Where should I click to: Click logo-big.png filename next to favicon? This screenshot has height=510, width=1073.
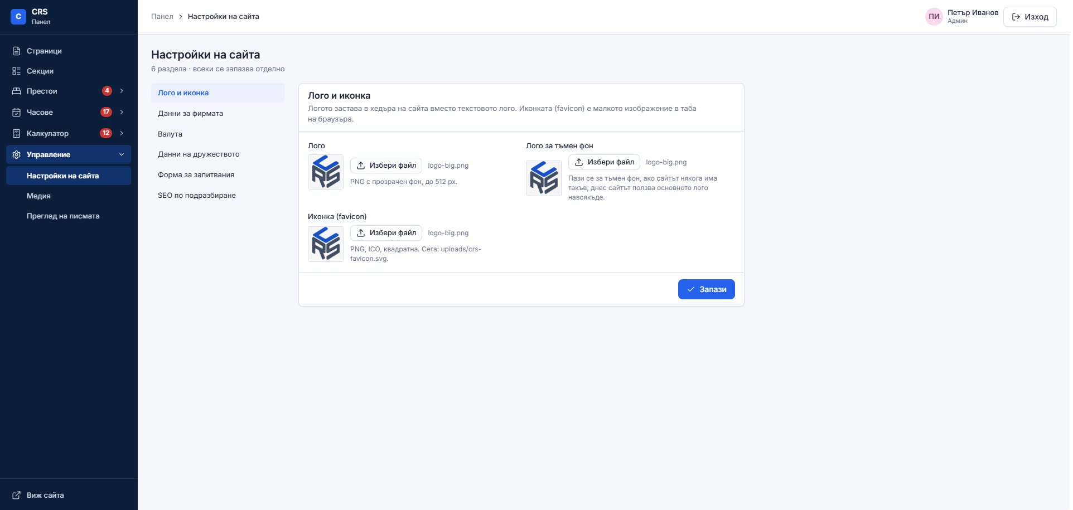pyautogui.click(x=448, y=233)
